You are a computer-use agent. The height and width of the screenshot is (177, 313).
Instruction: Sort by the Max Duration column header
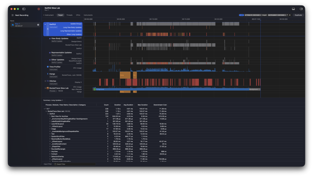143,105
